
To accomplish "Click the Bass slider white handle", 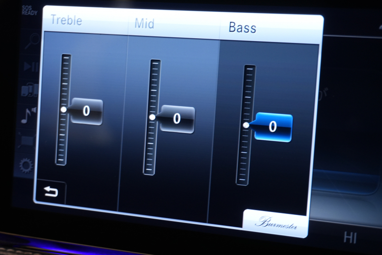I will point(246,125).
